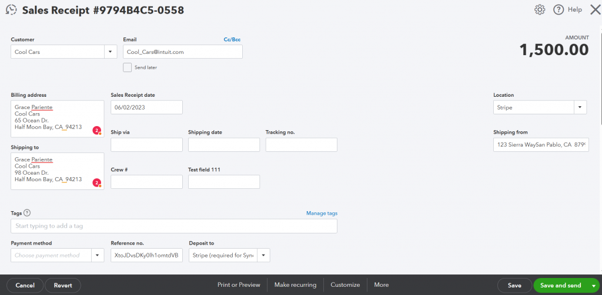Click Make recurring option
The image size is (602, 295).
click(295, 285)
